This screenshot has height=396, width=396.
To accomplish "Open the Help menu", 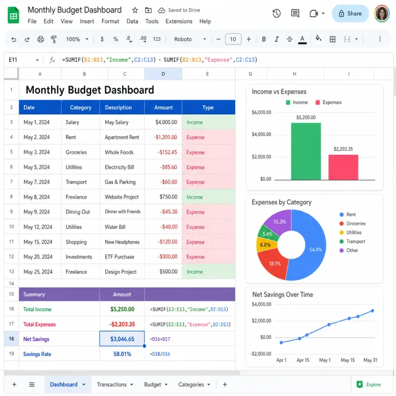I will (x=205, y=21).
